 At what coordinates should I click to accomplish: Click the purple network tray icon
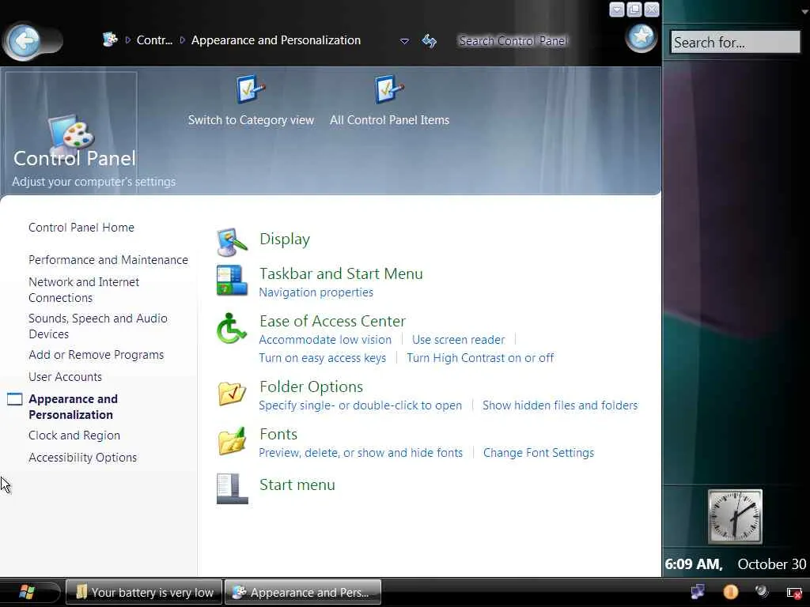tap(698, 591)
